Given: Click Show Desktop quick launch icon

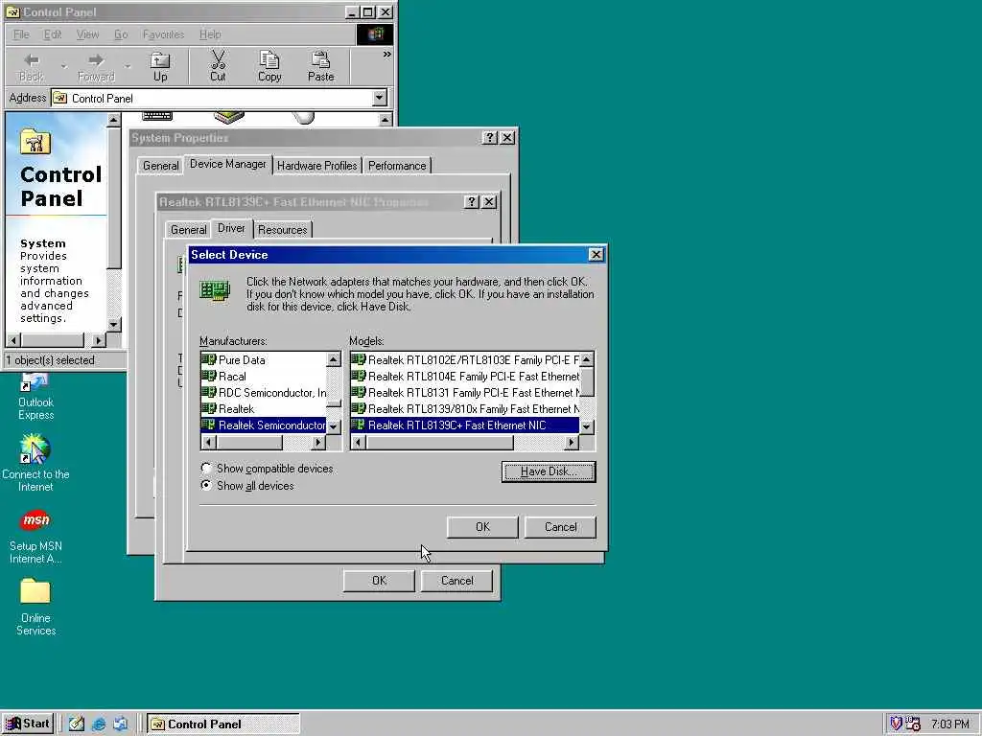Looking at the screenshot, I should 77,724.
